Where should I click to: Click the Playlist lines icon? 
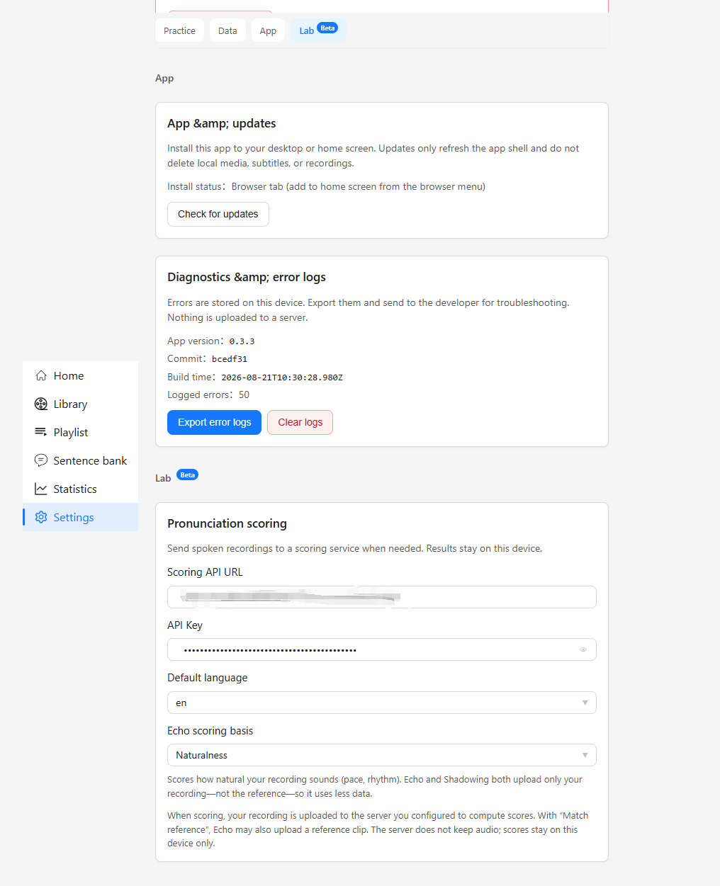[x=41, y=432]
